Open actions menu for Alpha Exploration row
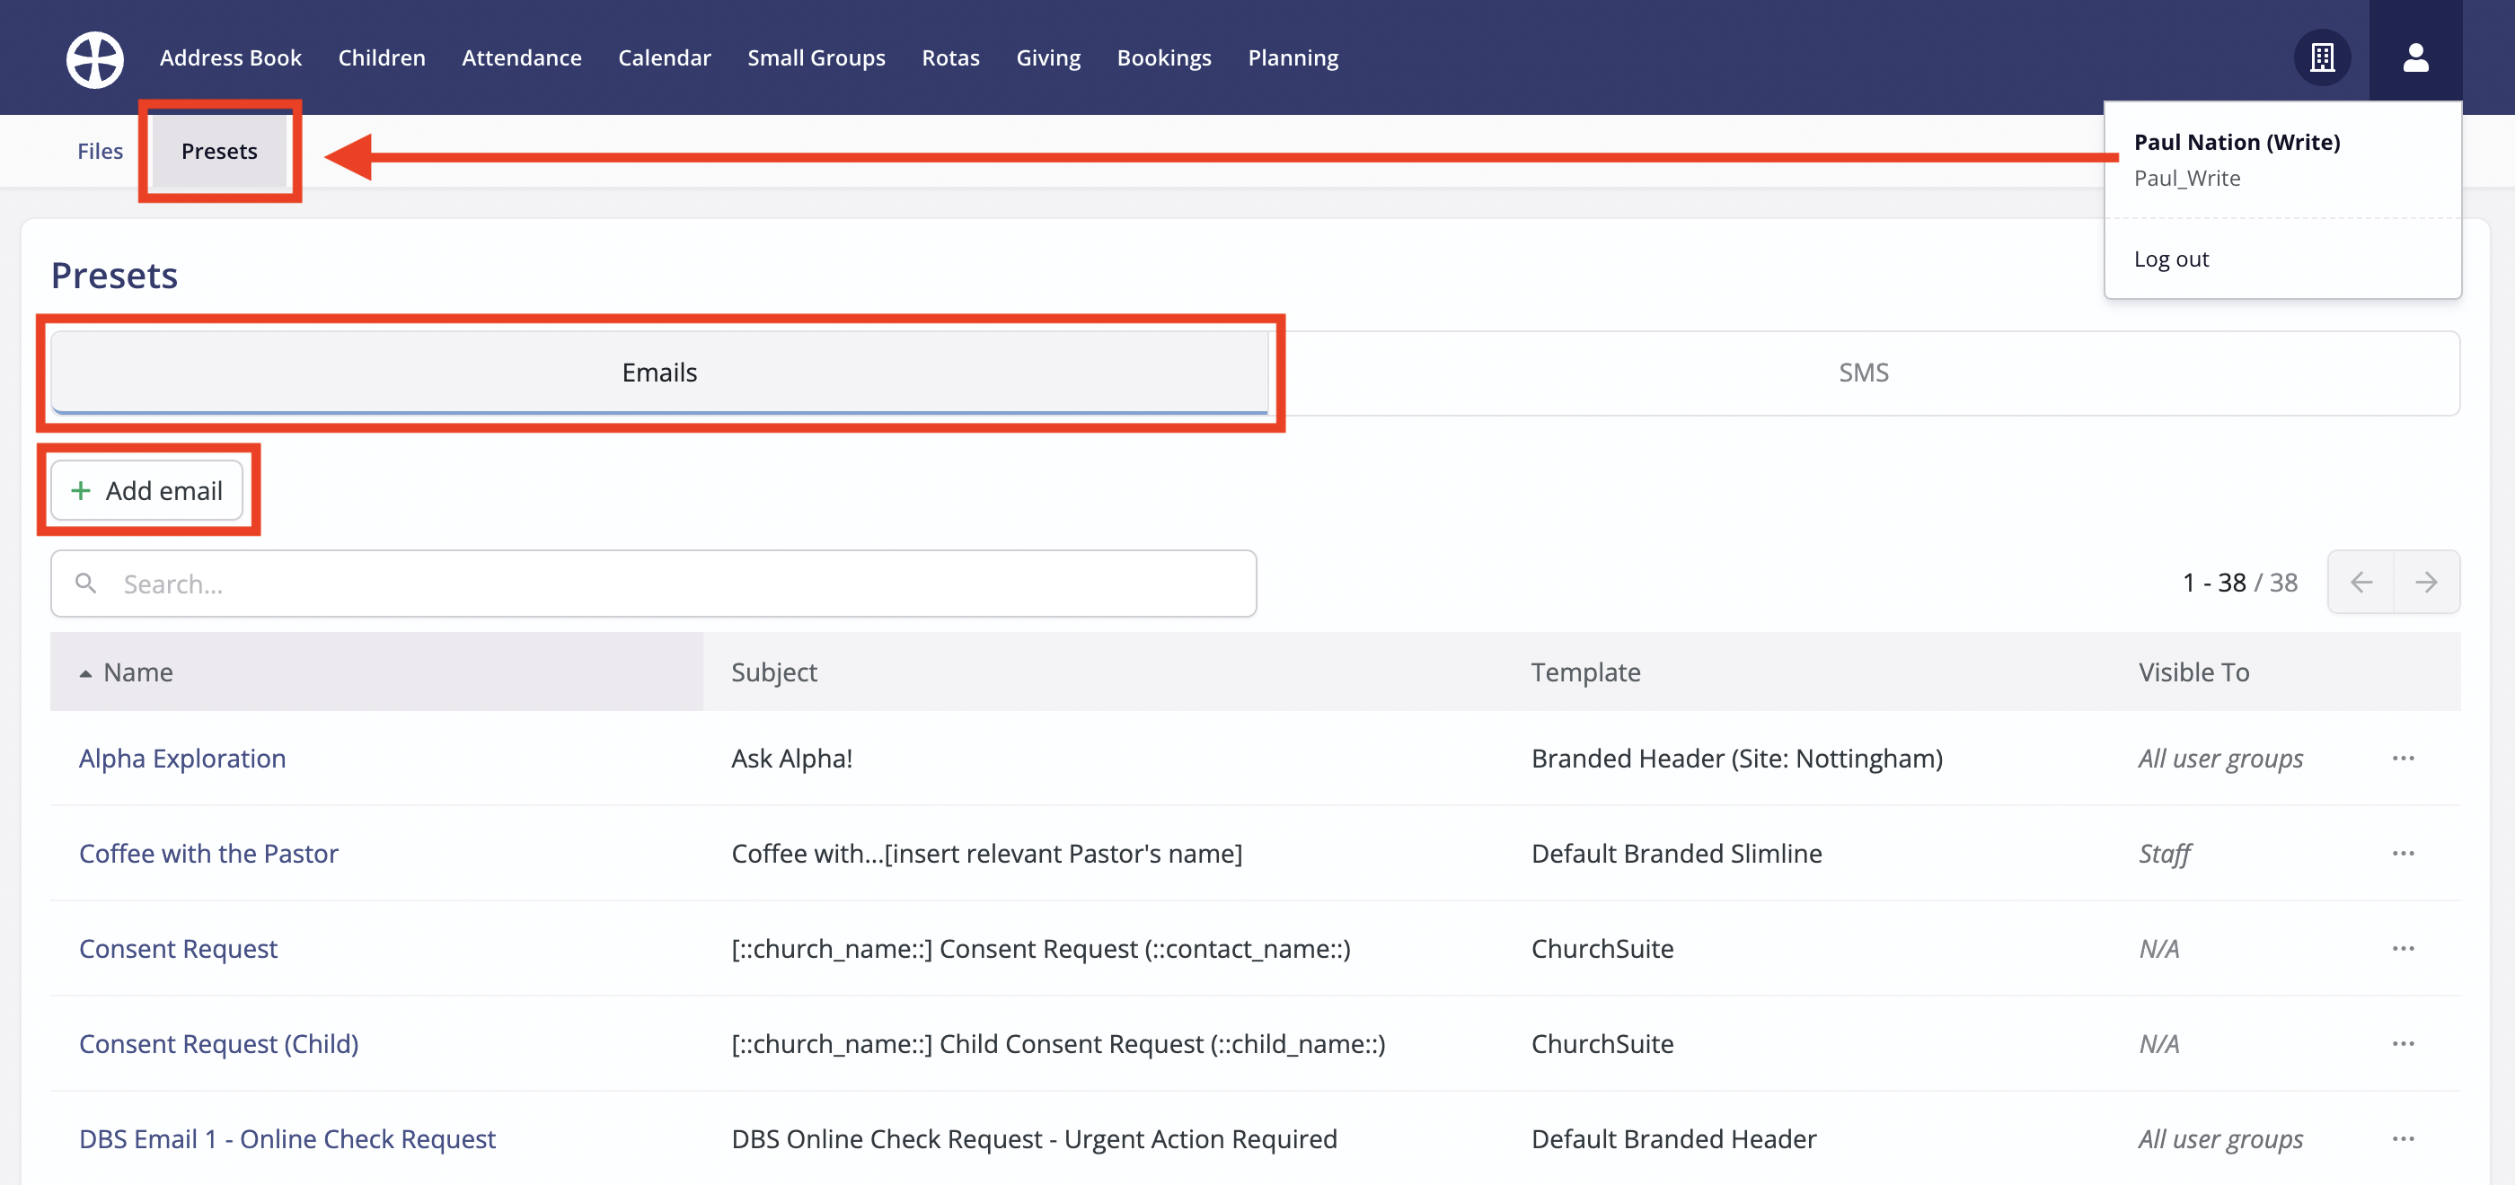 [2403, 759]
